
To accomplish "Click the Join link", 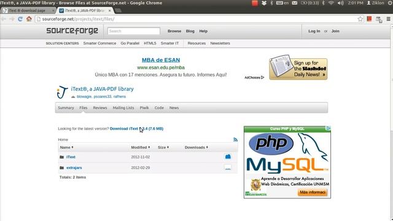I will point(335,31).
